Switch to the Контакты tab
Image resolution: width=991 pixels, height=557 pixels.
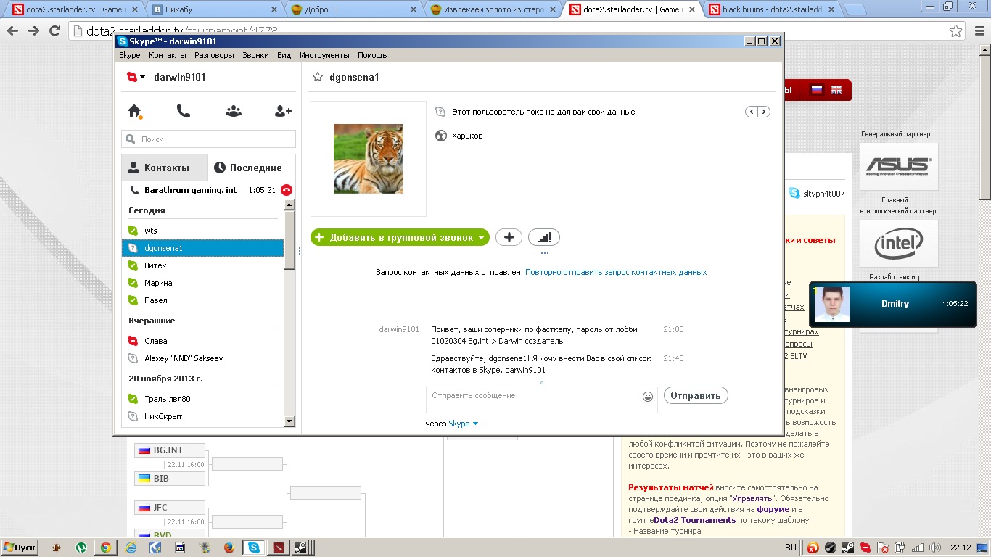[165, 168]
